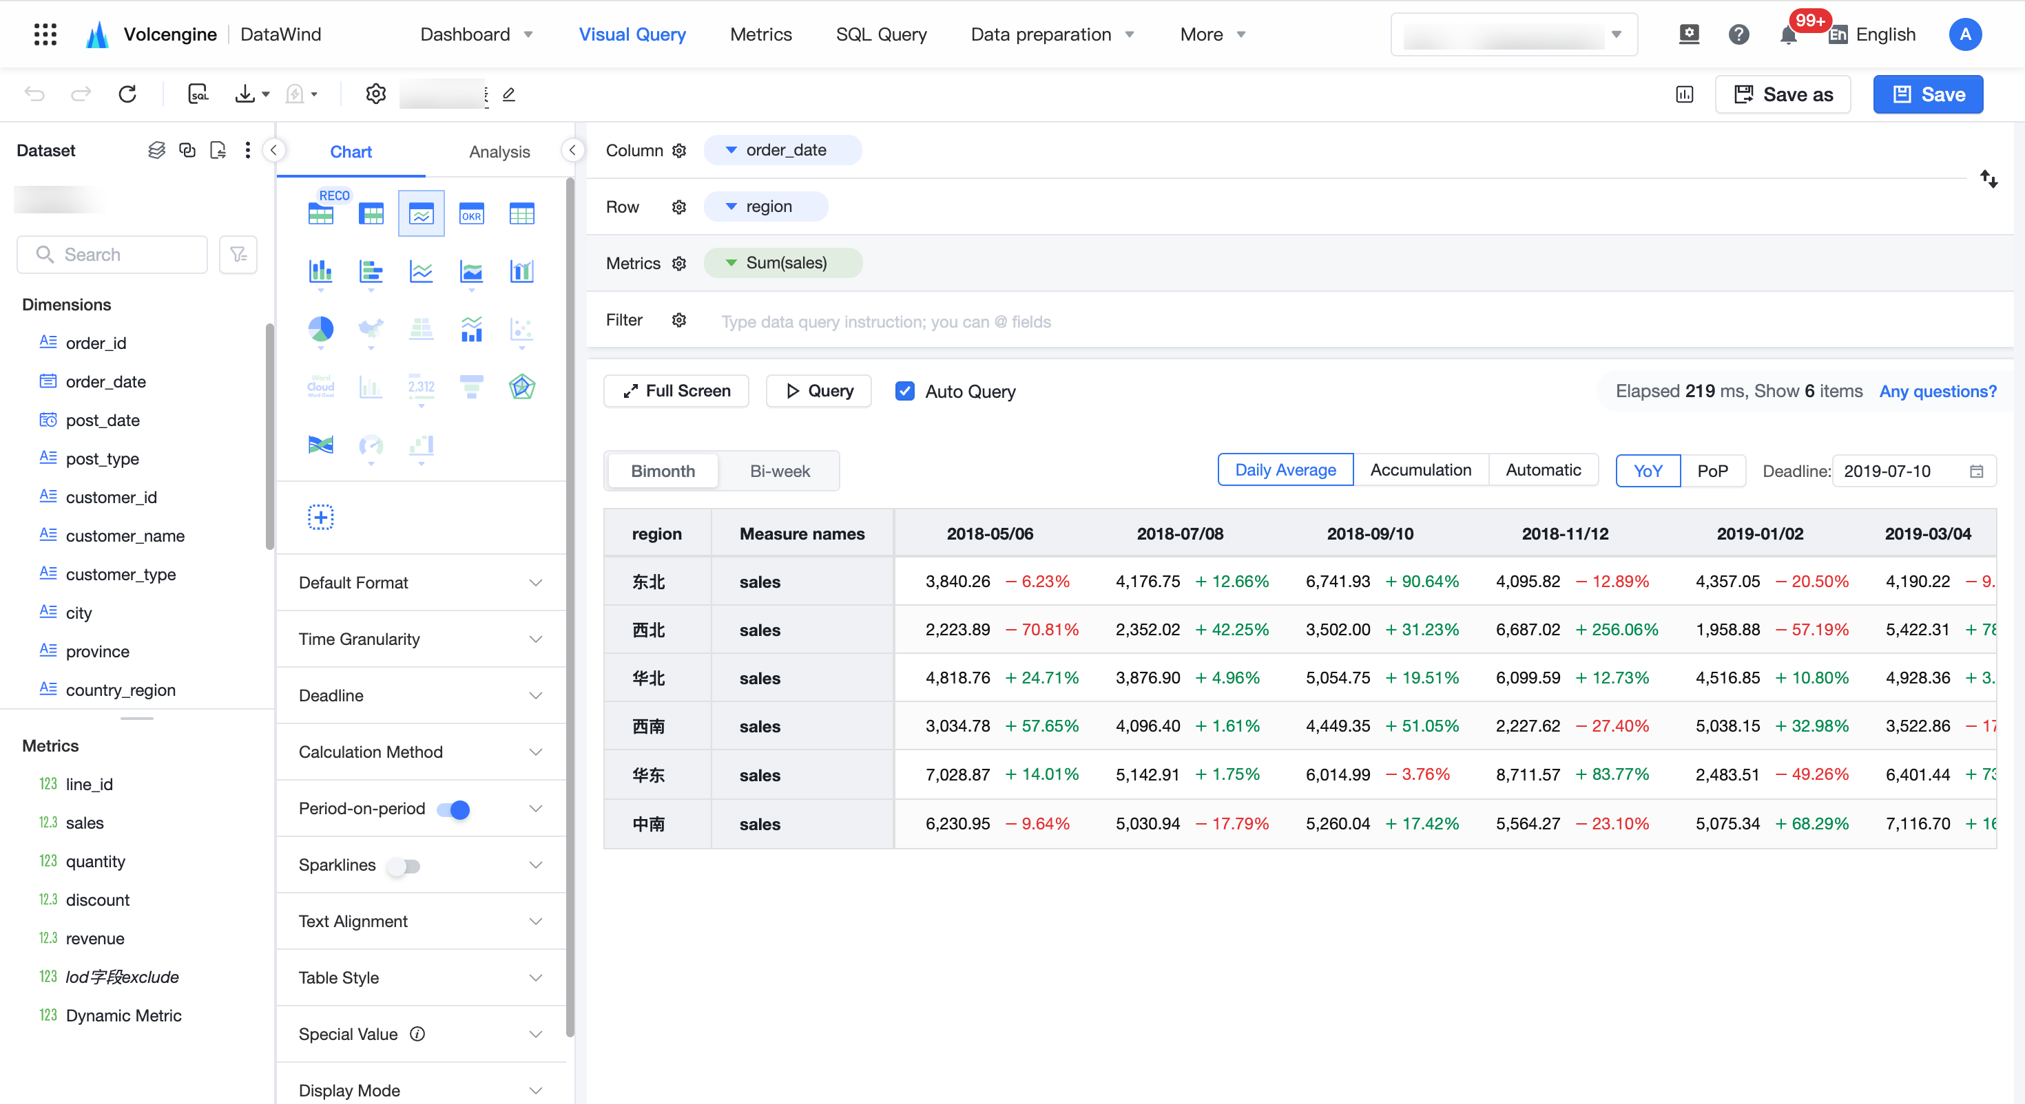
Task: Open the notifications bell icon
Action: click(1787, 34)
